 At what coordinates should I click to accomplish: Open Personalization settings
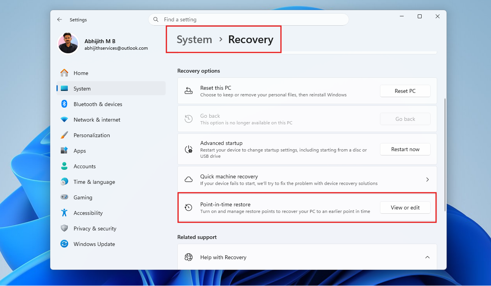coord(111,135)
